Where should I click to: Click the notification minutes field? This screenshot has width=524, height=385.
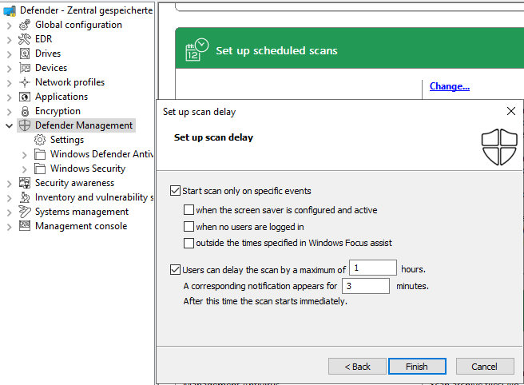click(x=366, y=286)
